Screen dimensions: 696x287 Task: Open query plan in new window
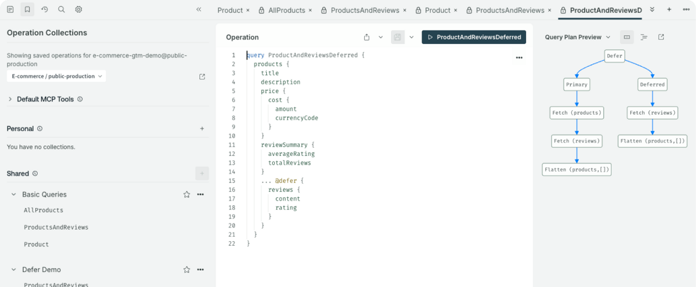tap(661, 37)
